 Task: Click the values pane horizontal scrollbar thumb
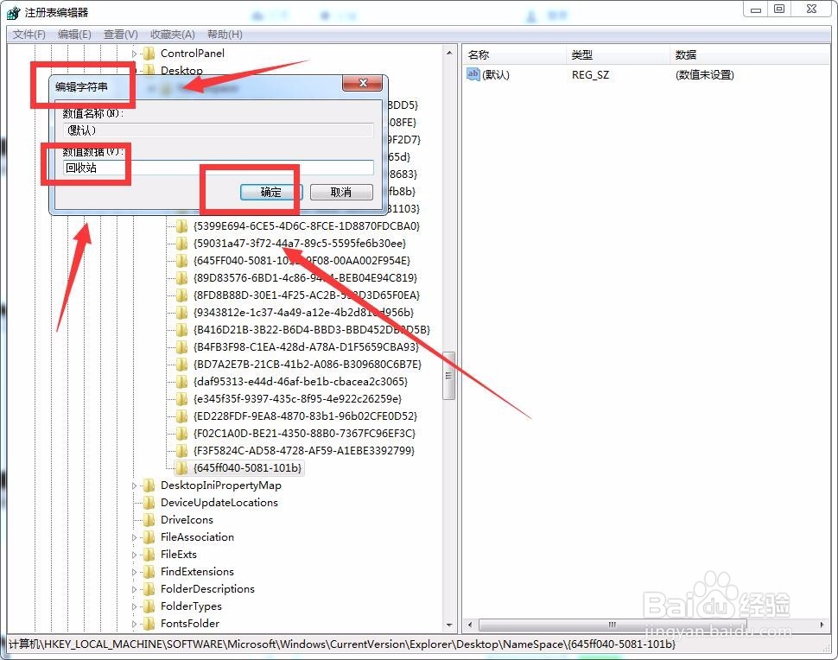tap(613, 625)
